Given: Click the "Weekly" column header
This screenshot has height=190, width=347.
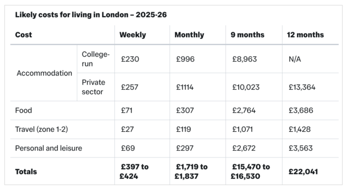Looking at the screenshot, I should coord(132,35).
